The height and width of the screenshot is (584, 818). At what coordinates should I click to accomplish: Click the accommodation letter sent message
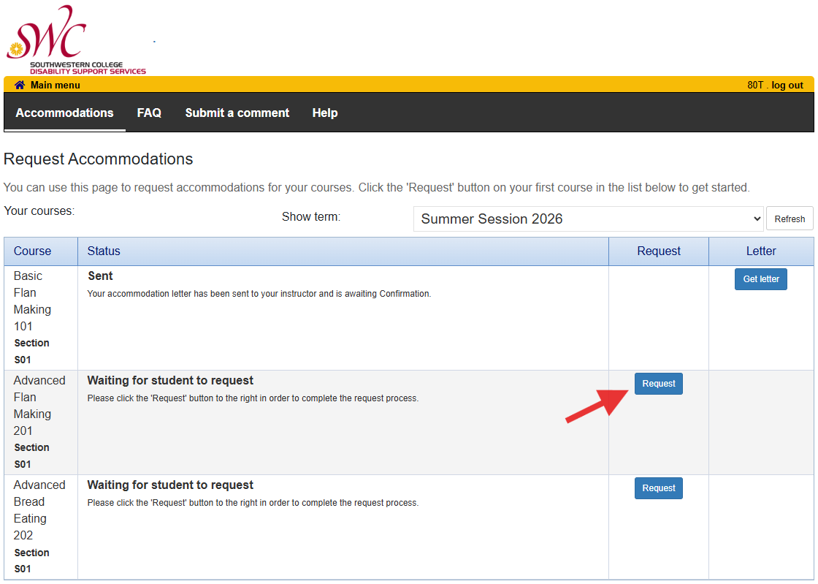pos(259,294)
